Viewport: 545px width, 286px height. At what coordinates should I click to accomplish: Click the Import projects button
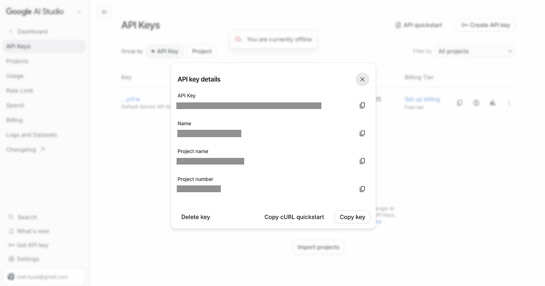click(318, 247)
